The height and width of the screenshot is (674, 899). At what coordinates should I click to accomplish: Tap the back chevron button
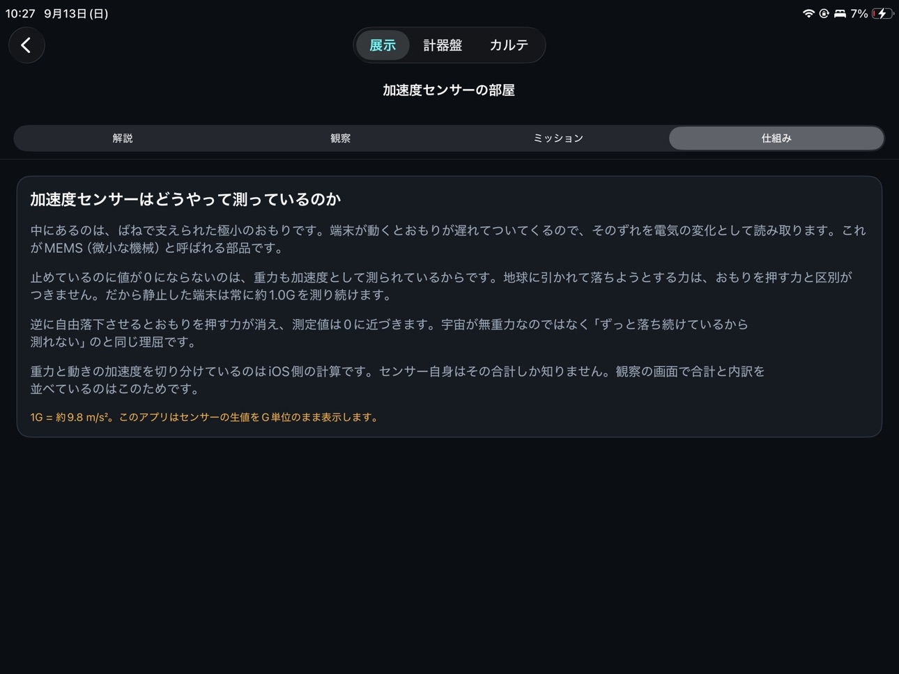26,45
